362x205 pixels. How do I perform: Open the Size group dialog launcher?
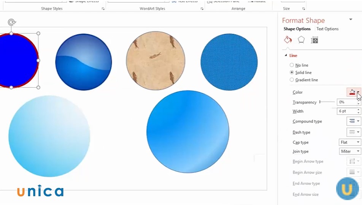coord(303,9)
